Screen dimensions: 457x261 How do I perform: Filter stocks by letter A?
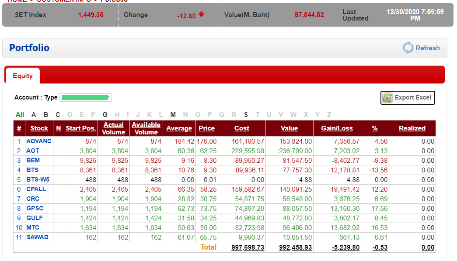coord(34,115)
